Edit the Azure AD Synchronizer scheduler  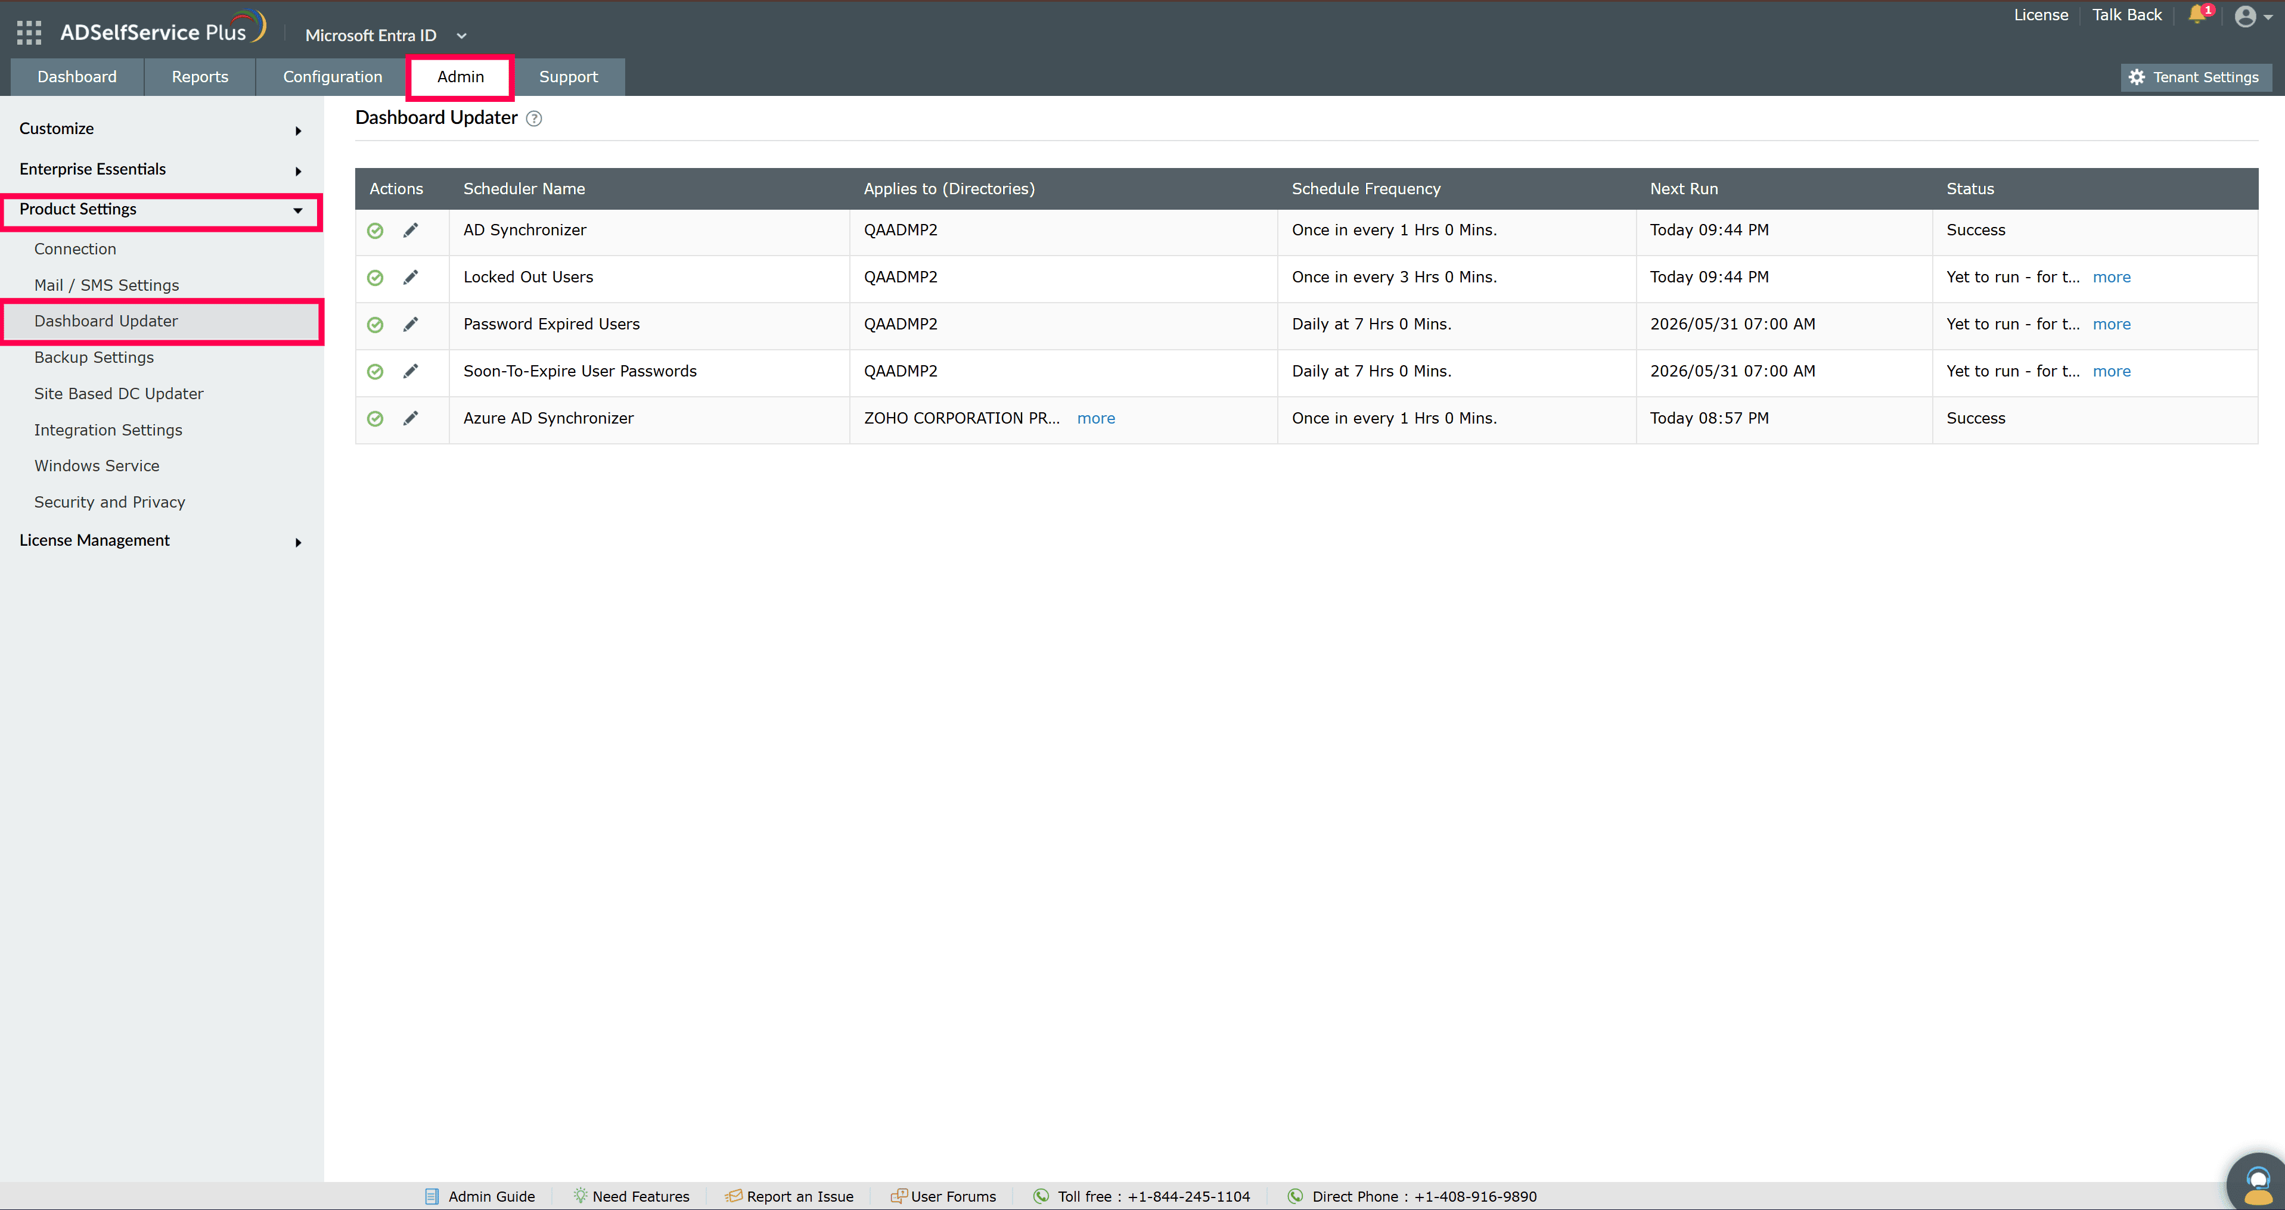coord(411,418)
